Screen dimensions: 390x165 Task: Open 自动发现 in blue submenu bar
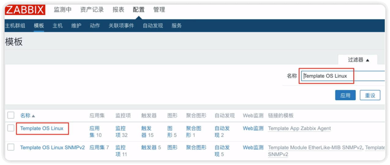(x=153, y=26)
